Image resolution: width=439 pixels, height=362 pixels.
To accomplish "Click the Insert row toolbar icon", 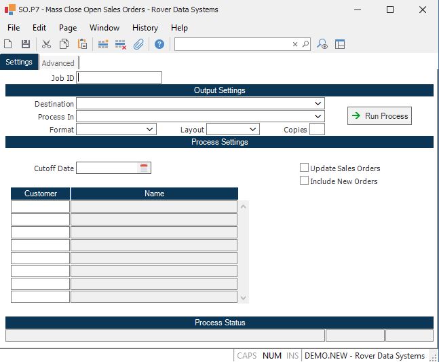I will pyautogui.click(x=103, y=44).
